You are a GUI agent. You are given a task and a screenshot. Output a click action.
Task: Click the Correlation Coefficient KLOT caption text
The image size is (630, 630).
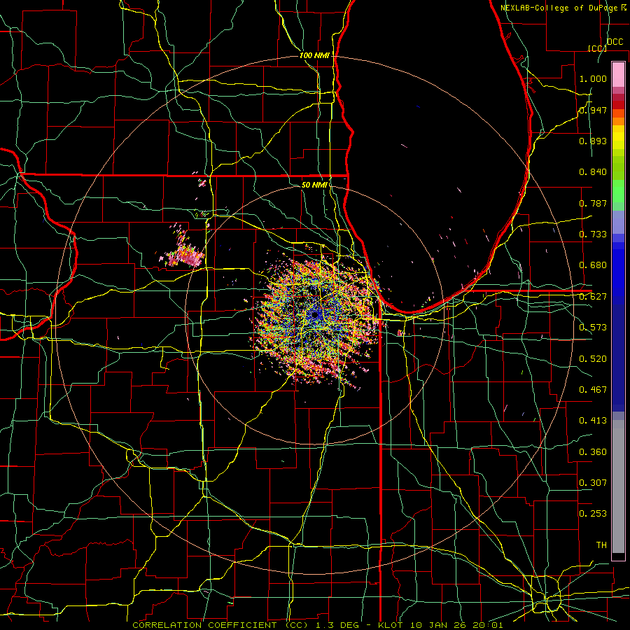[317, 625]
